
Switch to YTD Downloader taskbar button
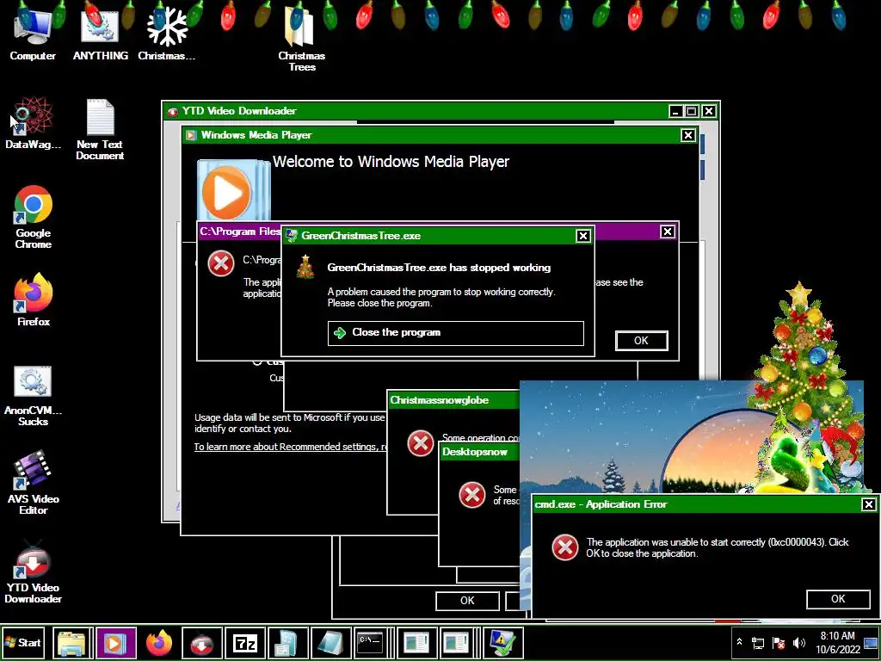click(x=201, y=642)
